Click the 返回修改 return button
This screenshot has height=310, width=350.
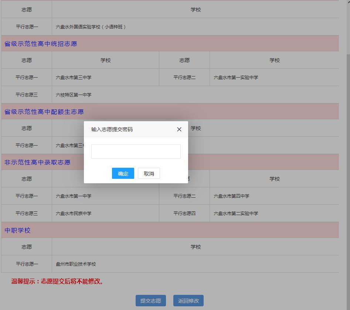(188, 300)
